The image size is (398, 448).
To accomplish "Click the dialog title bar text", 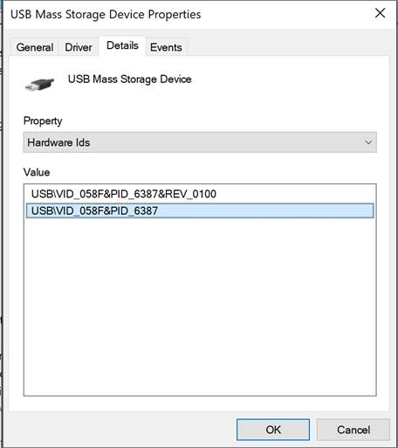I will point(106,15).
